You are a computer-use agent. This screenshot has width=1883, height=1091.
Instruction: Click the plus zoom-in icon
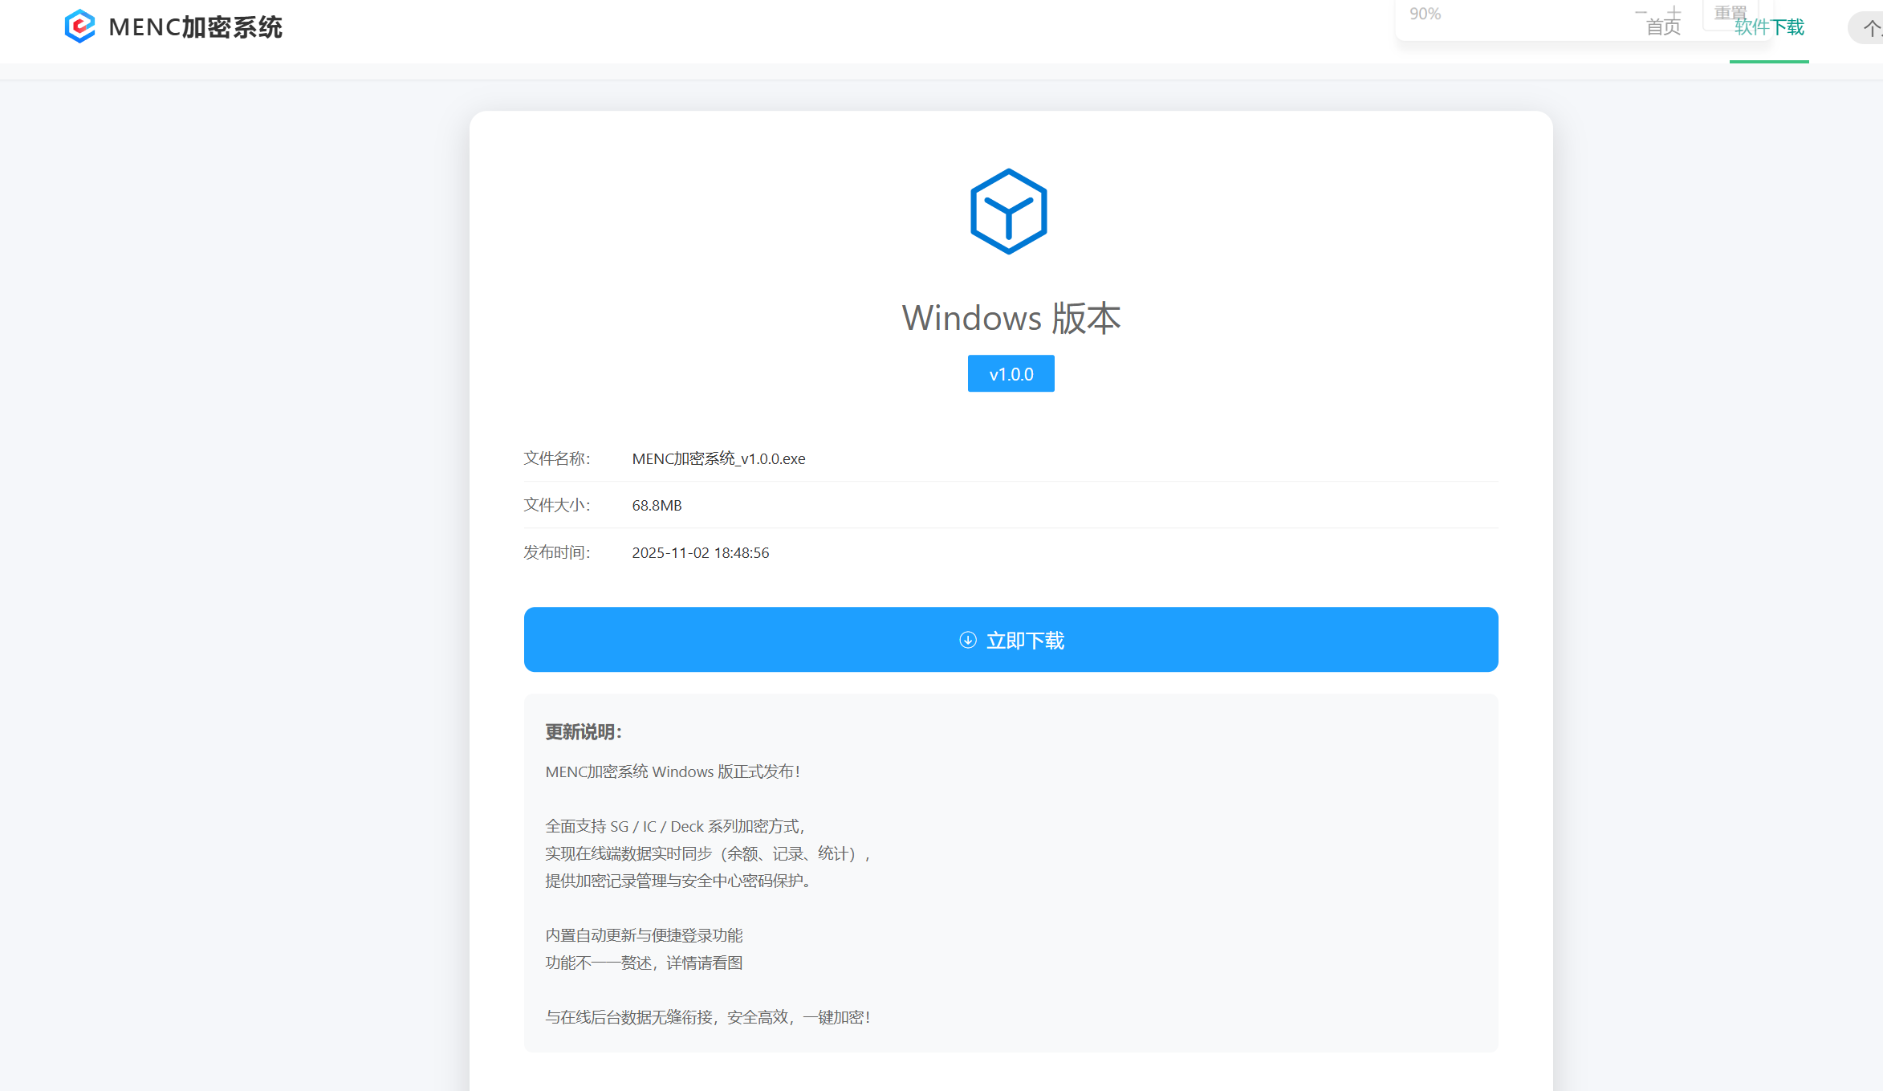coord(1674,12)
